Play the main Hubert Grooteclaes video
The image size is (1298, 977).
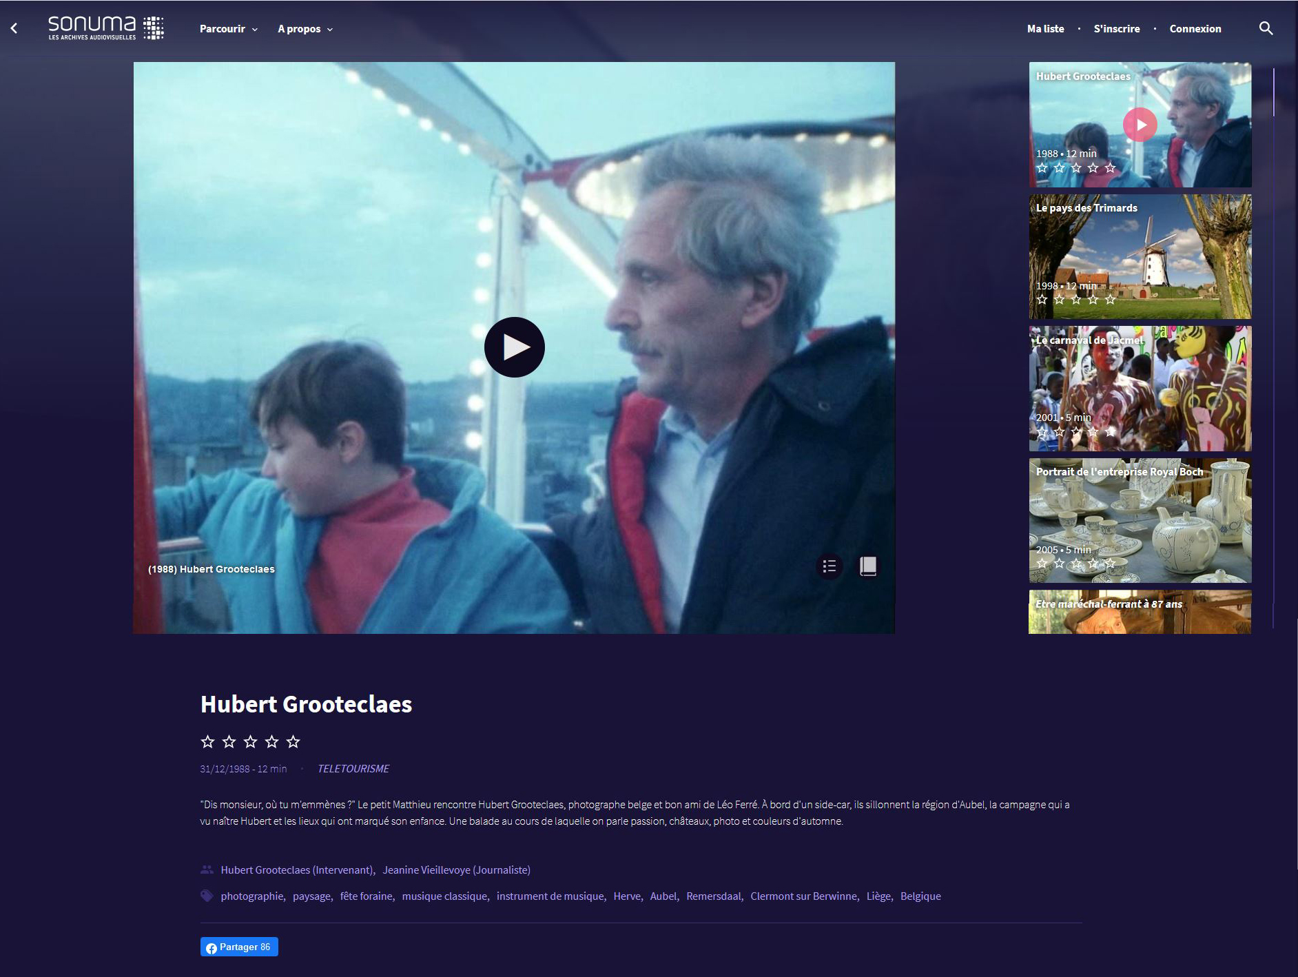514,347
